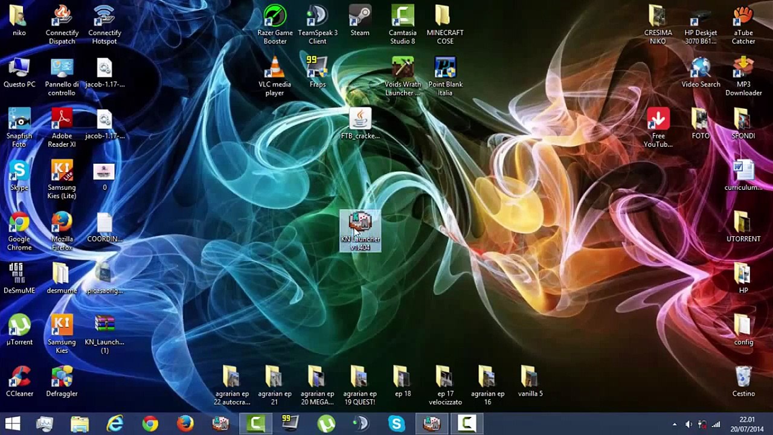The height and width of the screenshot is (435, 773).
Task: Click the CCleaner desktop shortcut
Action: coord(19,382)
